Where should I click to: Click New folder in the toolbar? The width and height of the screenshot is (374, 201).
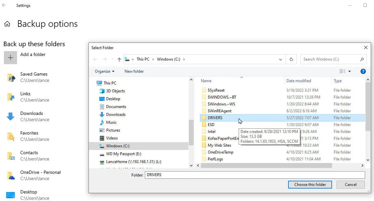point(134,71)
